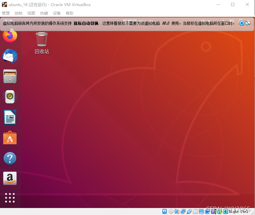Viewport: 255px width, 215px height.
Task: Click the keyboard capture arrow icon
Action: coord(226,211)
